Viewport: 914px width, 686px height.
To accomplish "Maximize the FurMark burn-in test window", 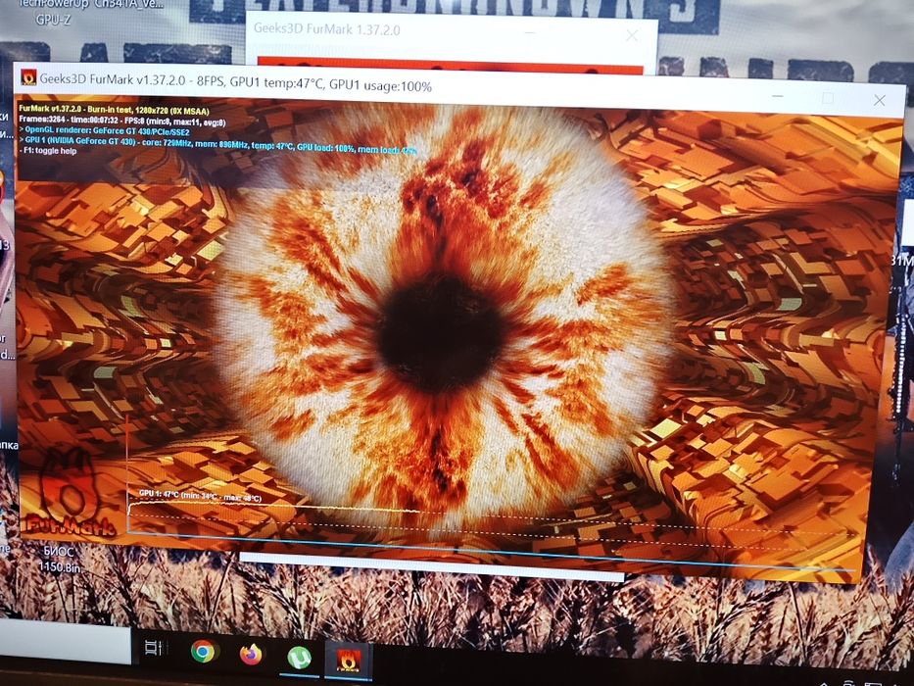I will [x=828, y=98].
